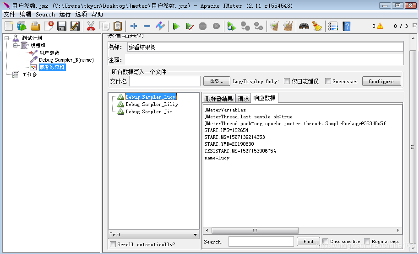Viewport: 419px width, 254px height.
Task: Switch to the 请求 tab
Action: click(243, 99)
